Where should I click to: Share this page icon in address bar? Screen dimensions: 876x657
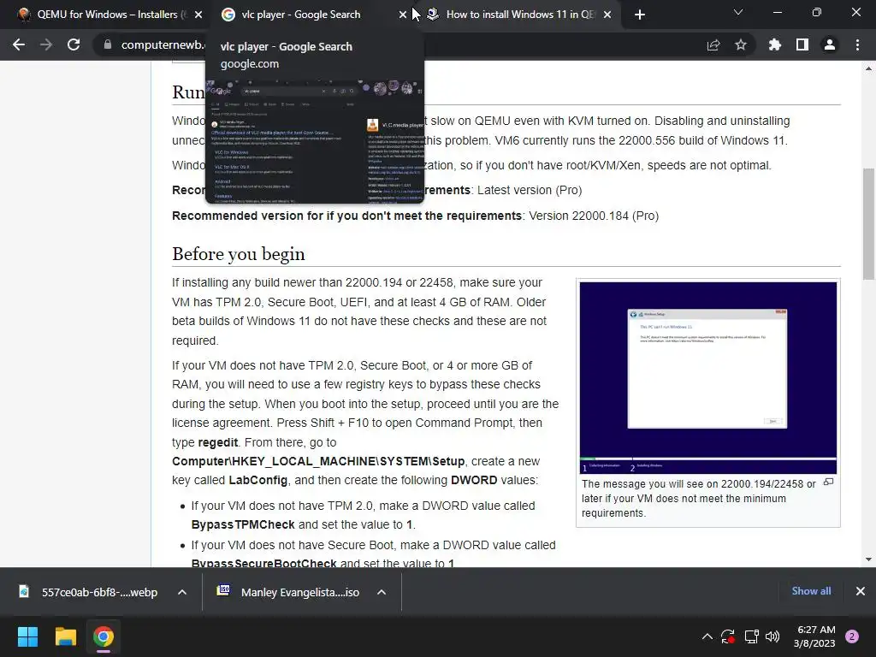point(713,44)
